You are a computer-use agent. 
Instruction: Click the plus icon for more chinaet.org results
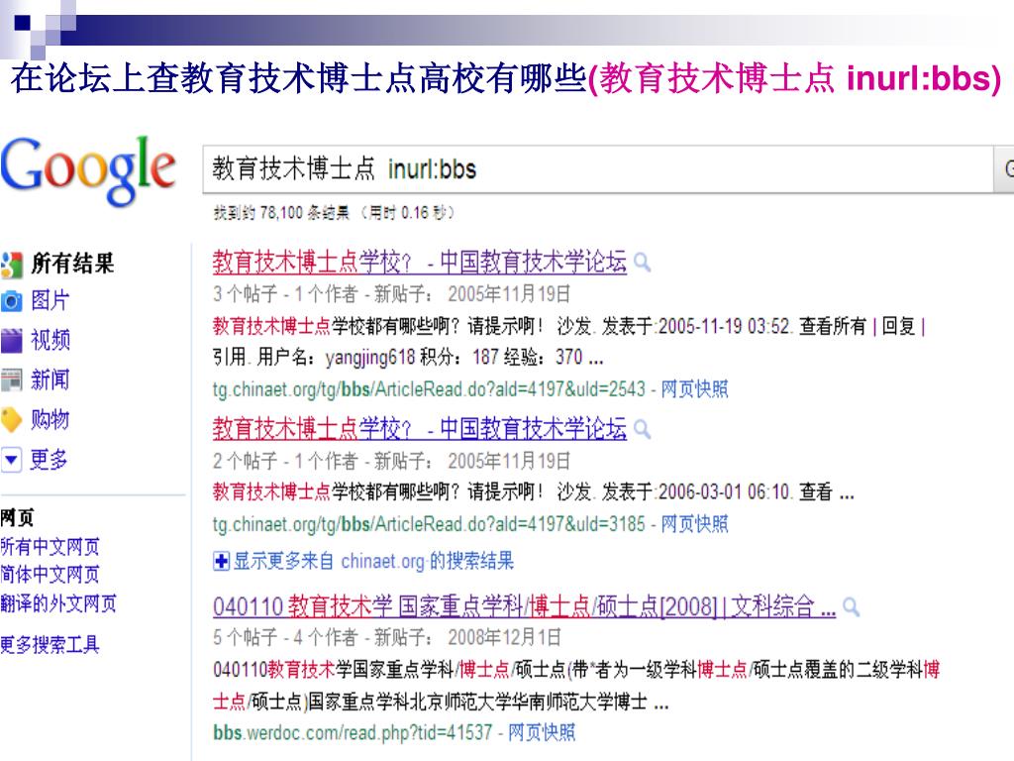(221, 561)
